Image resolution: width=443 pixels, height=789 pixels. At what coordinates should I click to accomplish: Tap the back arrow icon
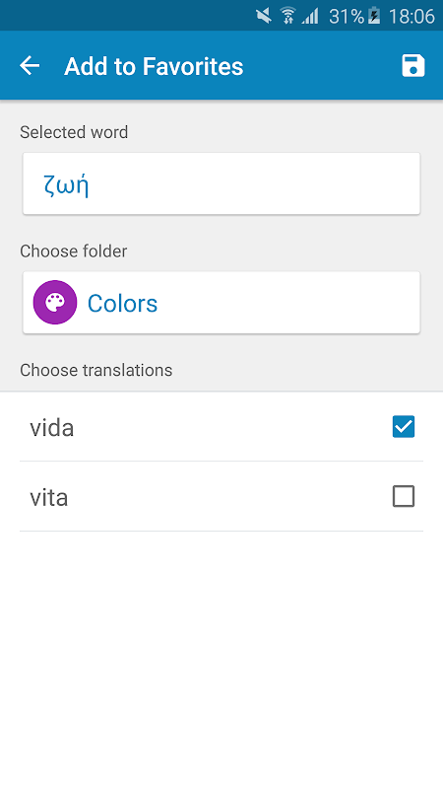point(30,66)
